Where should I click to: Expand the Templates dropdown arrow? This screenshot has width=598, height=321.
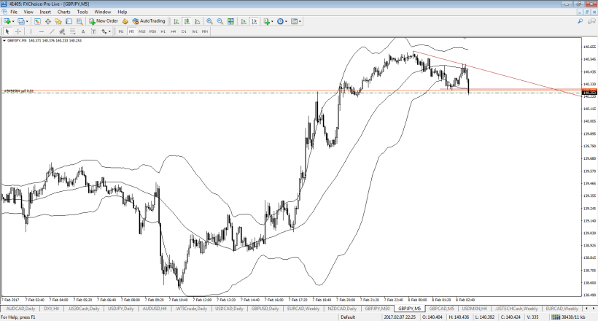(x=300, y=21)
